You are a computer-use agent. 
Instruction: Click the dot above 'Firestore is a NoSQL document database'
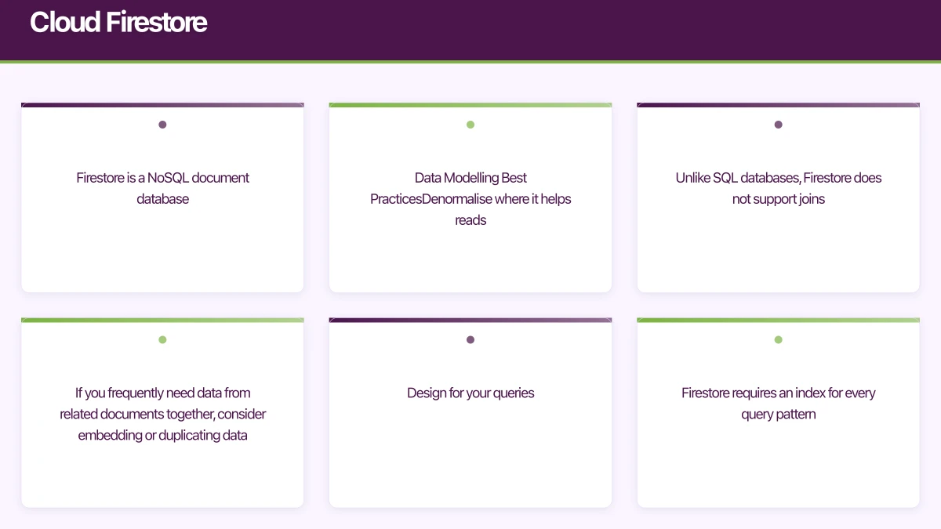click(x=162, y=125)
